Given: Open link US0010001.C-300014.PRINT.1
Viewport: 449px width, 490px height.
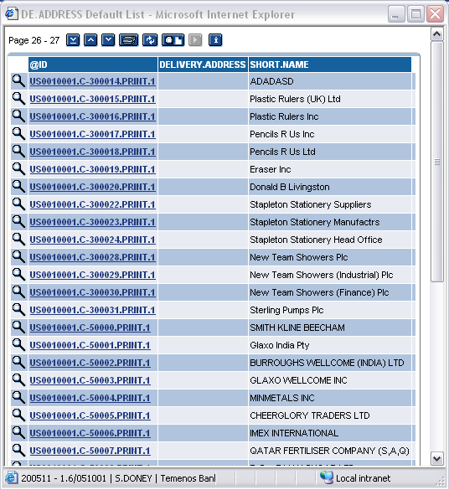Looking at the screenshot, I should [x=92, y=81].
